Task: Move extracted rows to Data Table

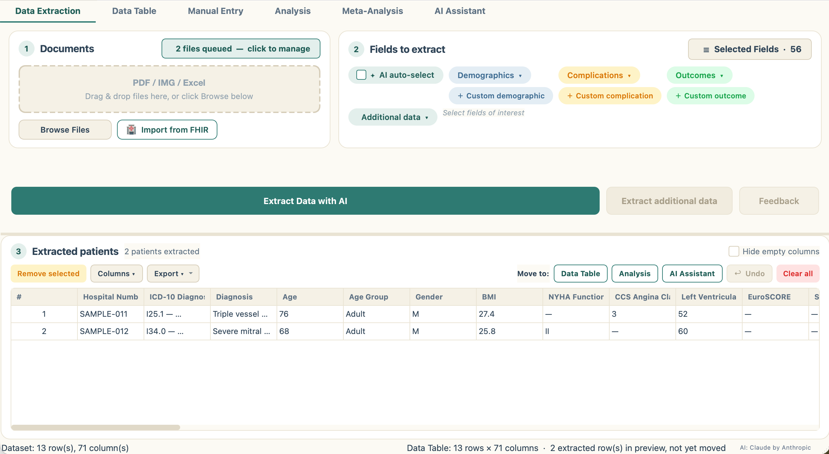Action: click(580, 274)
